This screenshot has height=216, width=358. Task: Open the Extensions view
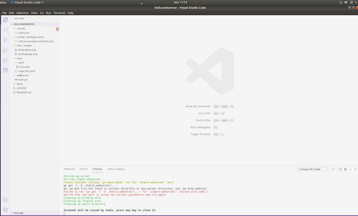click(x=5, y=60)
